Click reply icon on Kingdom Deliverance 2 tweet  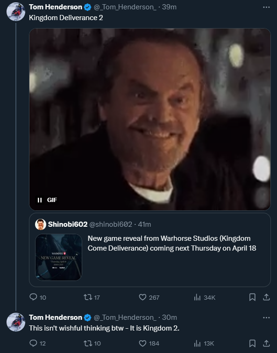pyautogui.click(x=33, y=297)
